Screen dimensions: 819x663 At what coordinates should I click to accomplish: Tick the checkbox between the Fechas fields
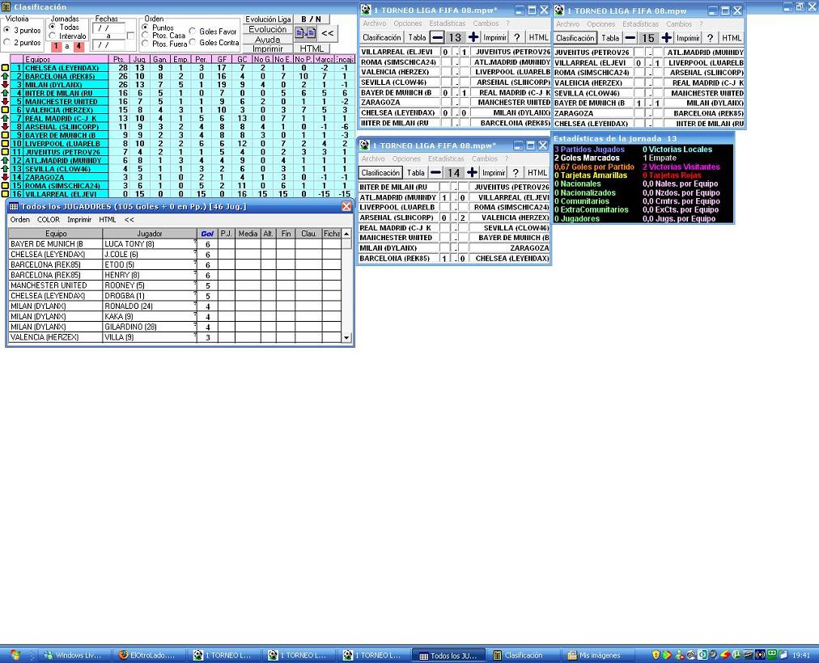(130, 36)
